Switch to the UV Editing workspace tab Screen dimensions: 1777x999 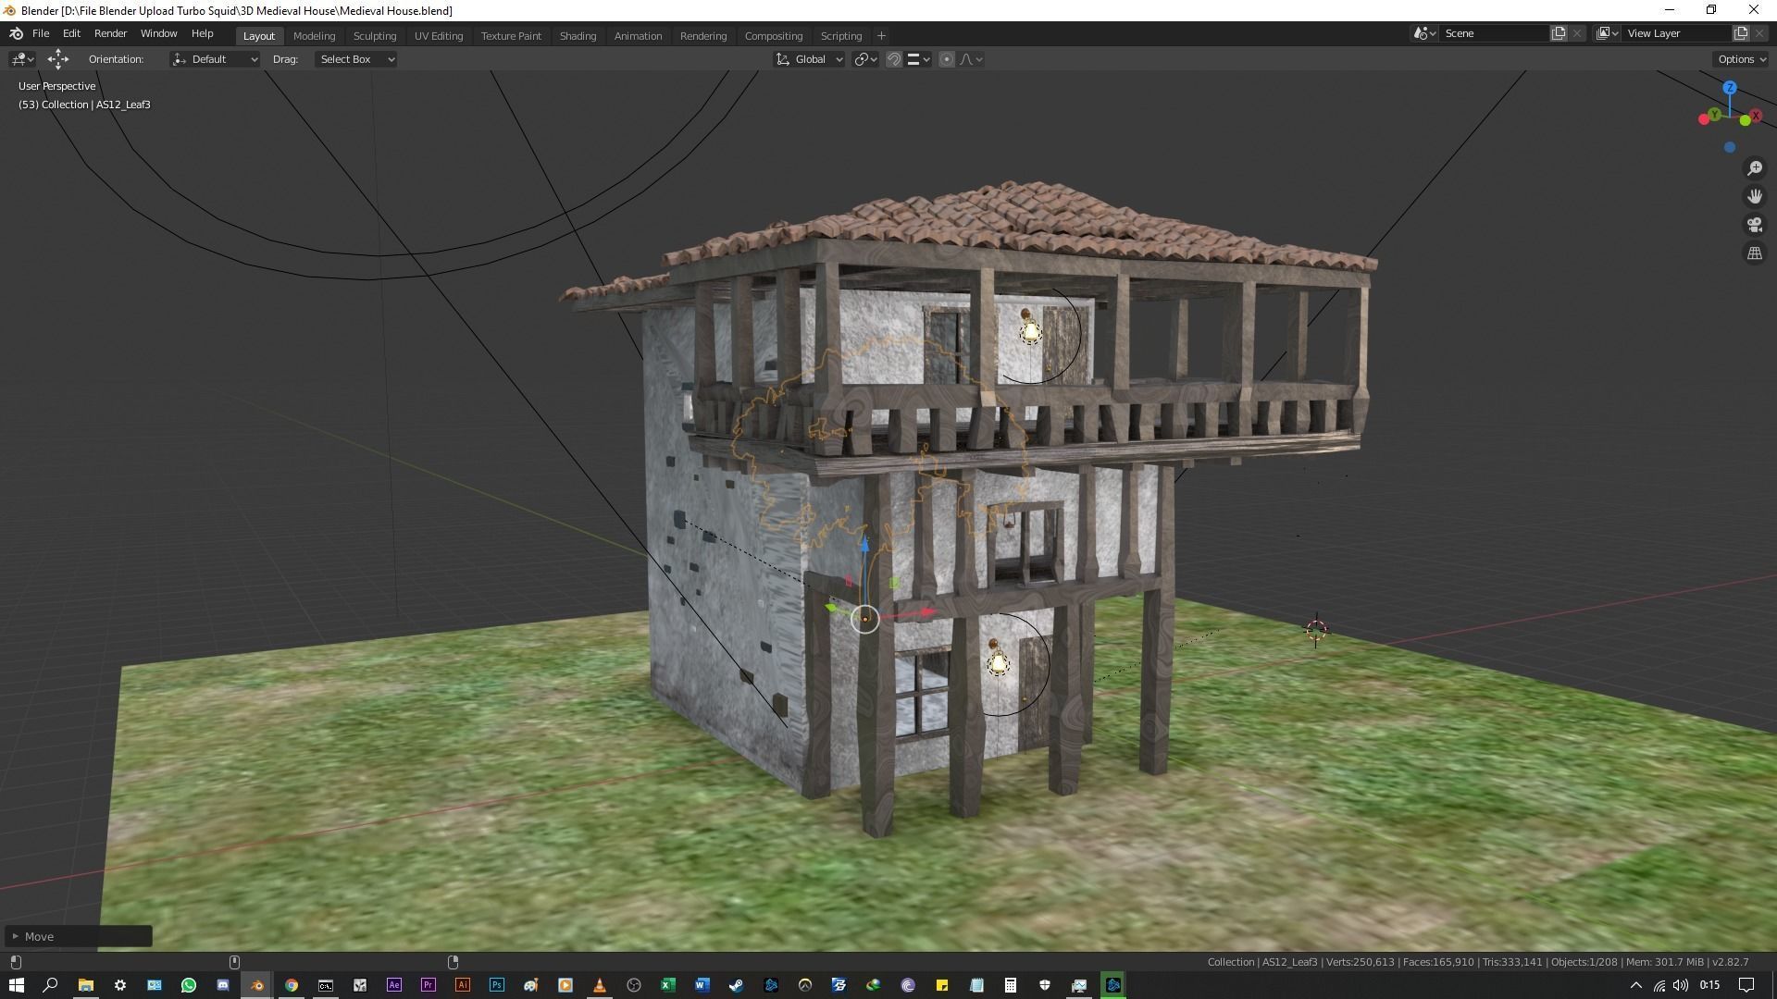pyautogui.click(x=439, y=36)
